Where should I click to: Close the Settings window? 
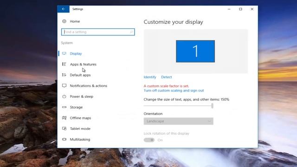tap(252, 9)
